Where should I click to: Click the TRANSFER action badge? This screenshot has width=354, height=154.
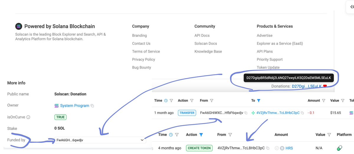coord(187,113)
